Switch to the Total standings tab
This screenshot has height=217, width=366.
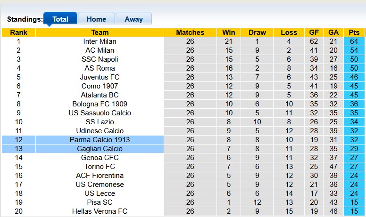[x=60, y=19]
